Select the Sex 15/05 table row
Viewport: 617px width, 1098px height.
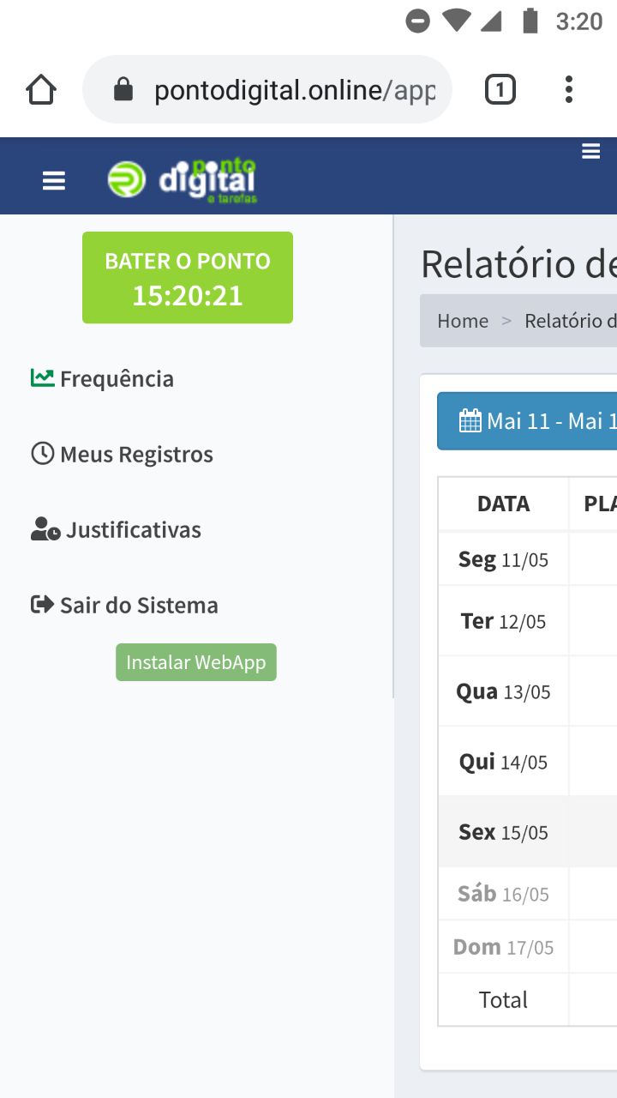503,830
